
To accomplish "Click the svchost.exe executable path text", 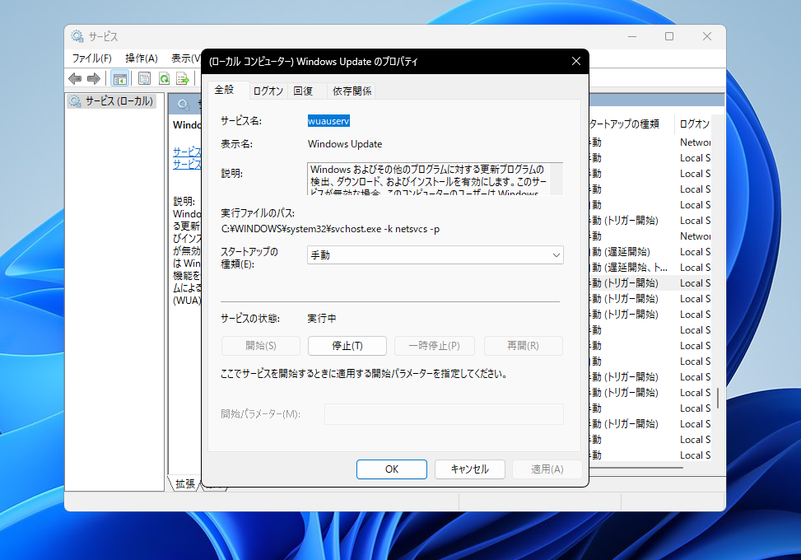I will 330,229.
